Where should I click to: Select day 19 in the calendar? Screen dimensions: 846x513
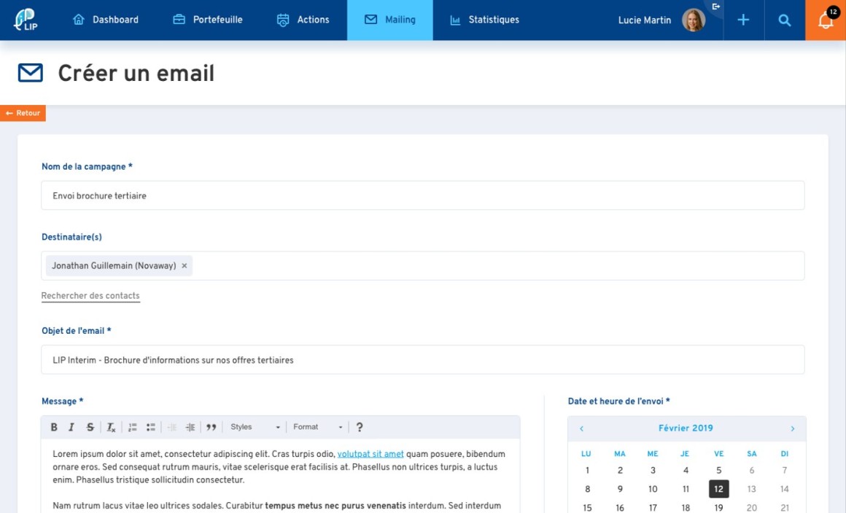(x=718, y=508)
